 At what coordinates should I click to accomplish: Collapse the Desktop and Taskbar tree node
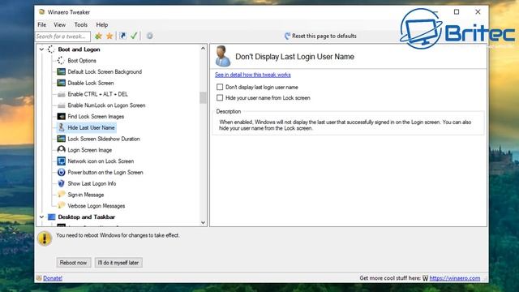pyautogui.click(x=41, y=217)
